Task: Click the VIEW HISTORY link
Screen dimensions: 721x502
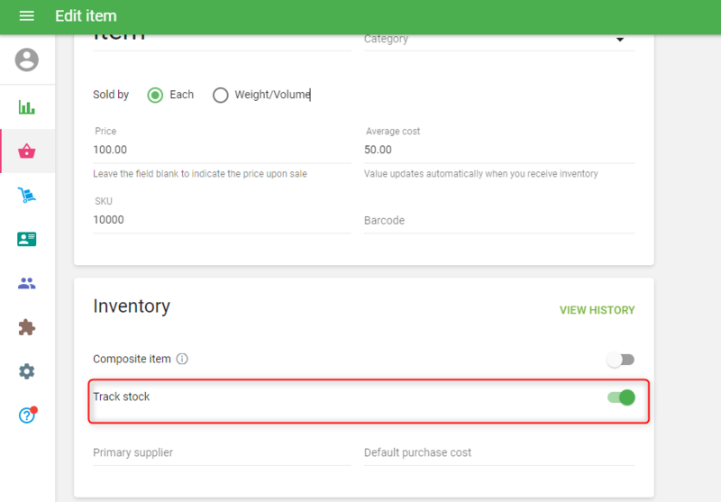Action: [x=597, y=310]
